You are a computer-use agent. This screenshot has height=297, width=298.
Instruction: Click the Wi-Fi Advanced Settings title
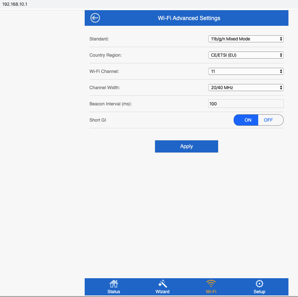coord(189,18)
